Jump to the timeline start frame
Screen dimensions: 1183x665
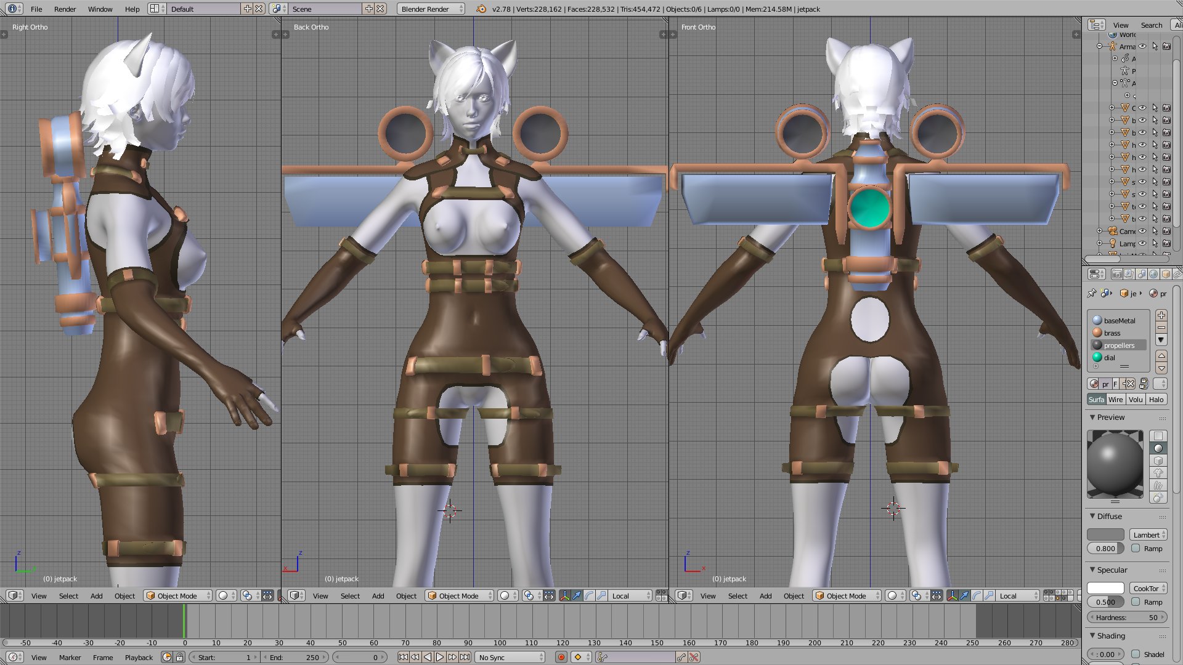point(403,657)
